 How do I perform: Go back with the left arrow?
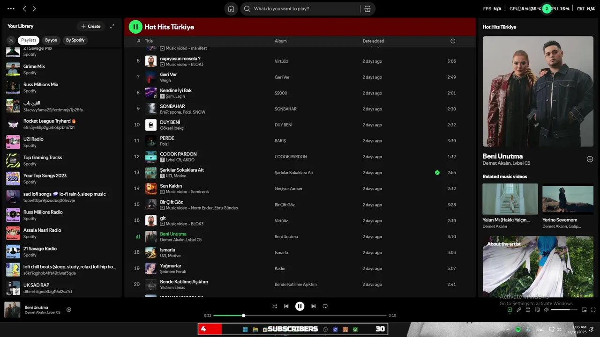(x=24, y=9)
